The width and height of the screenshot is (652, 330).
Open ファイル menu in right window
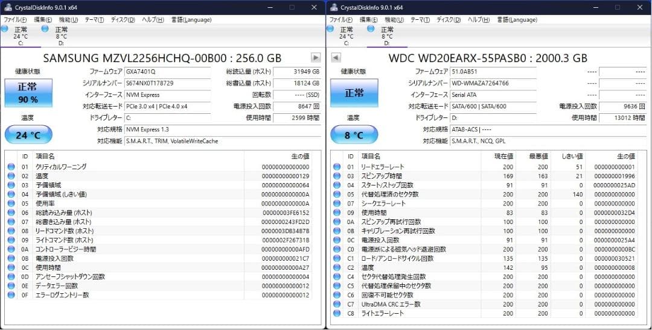[x=341, y=19]
